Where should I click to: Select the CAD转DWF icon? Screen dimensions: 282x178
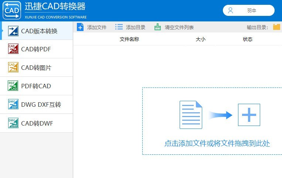13,123
